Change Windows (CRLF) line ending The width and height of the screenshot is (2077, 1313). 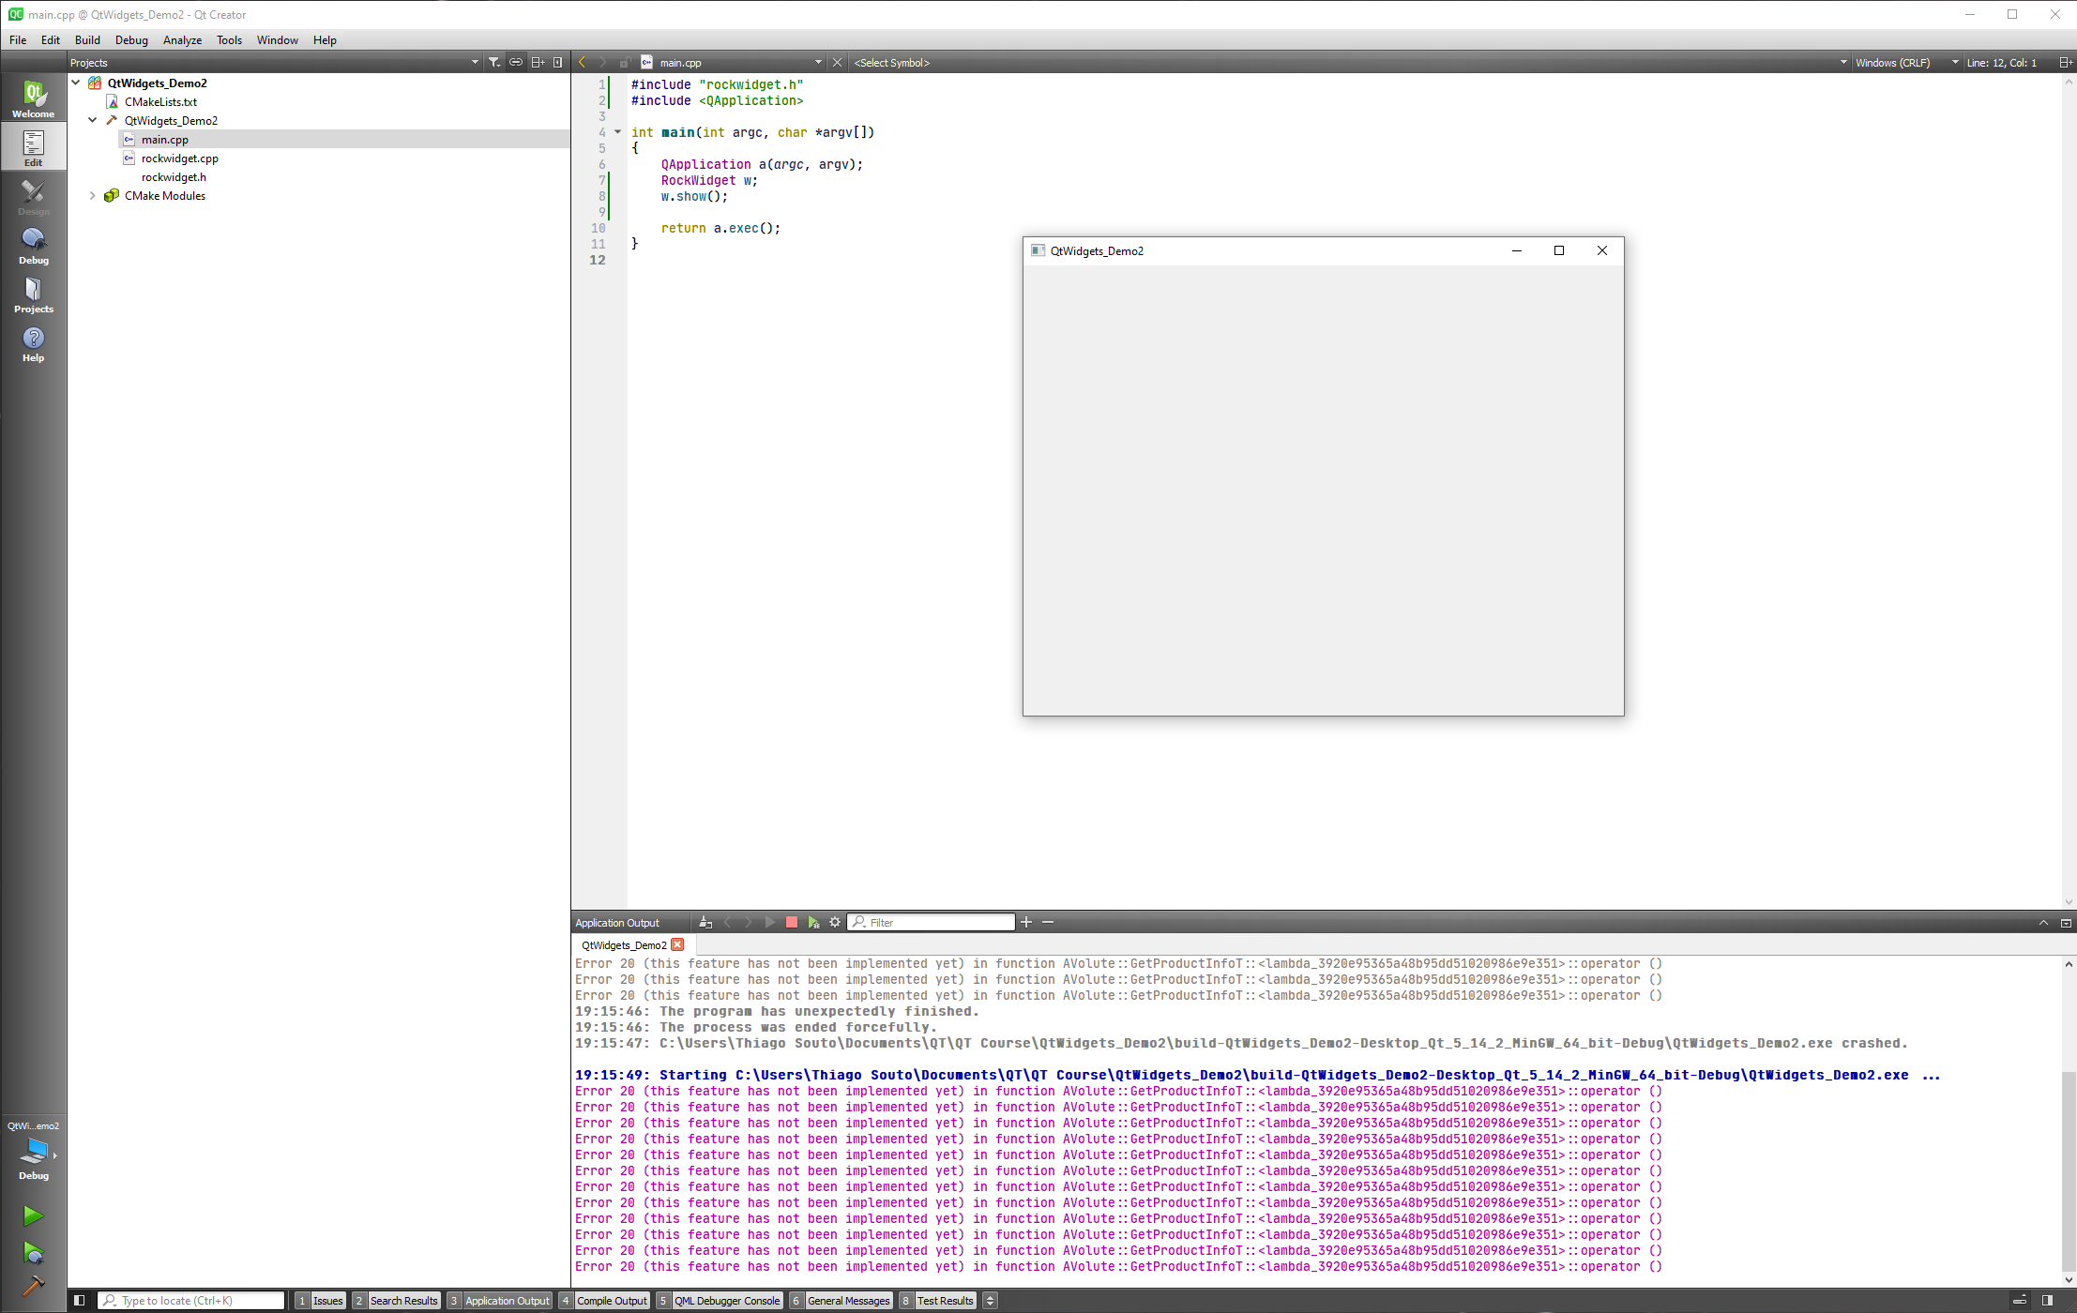click(x=1906, y=63)
